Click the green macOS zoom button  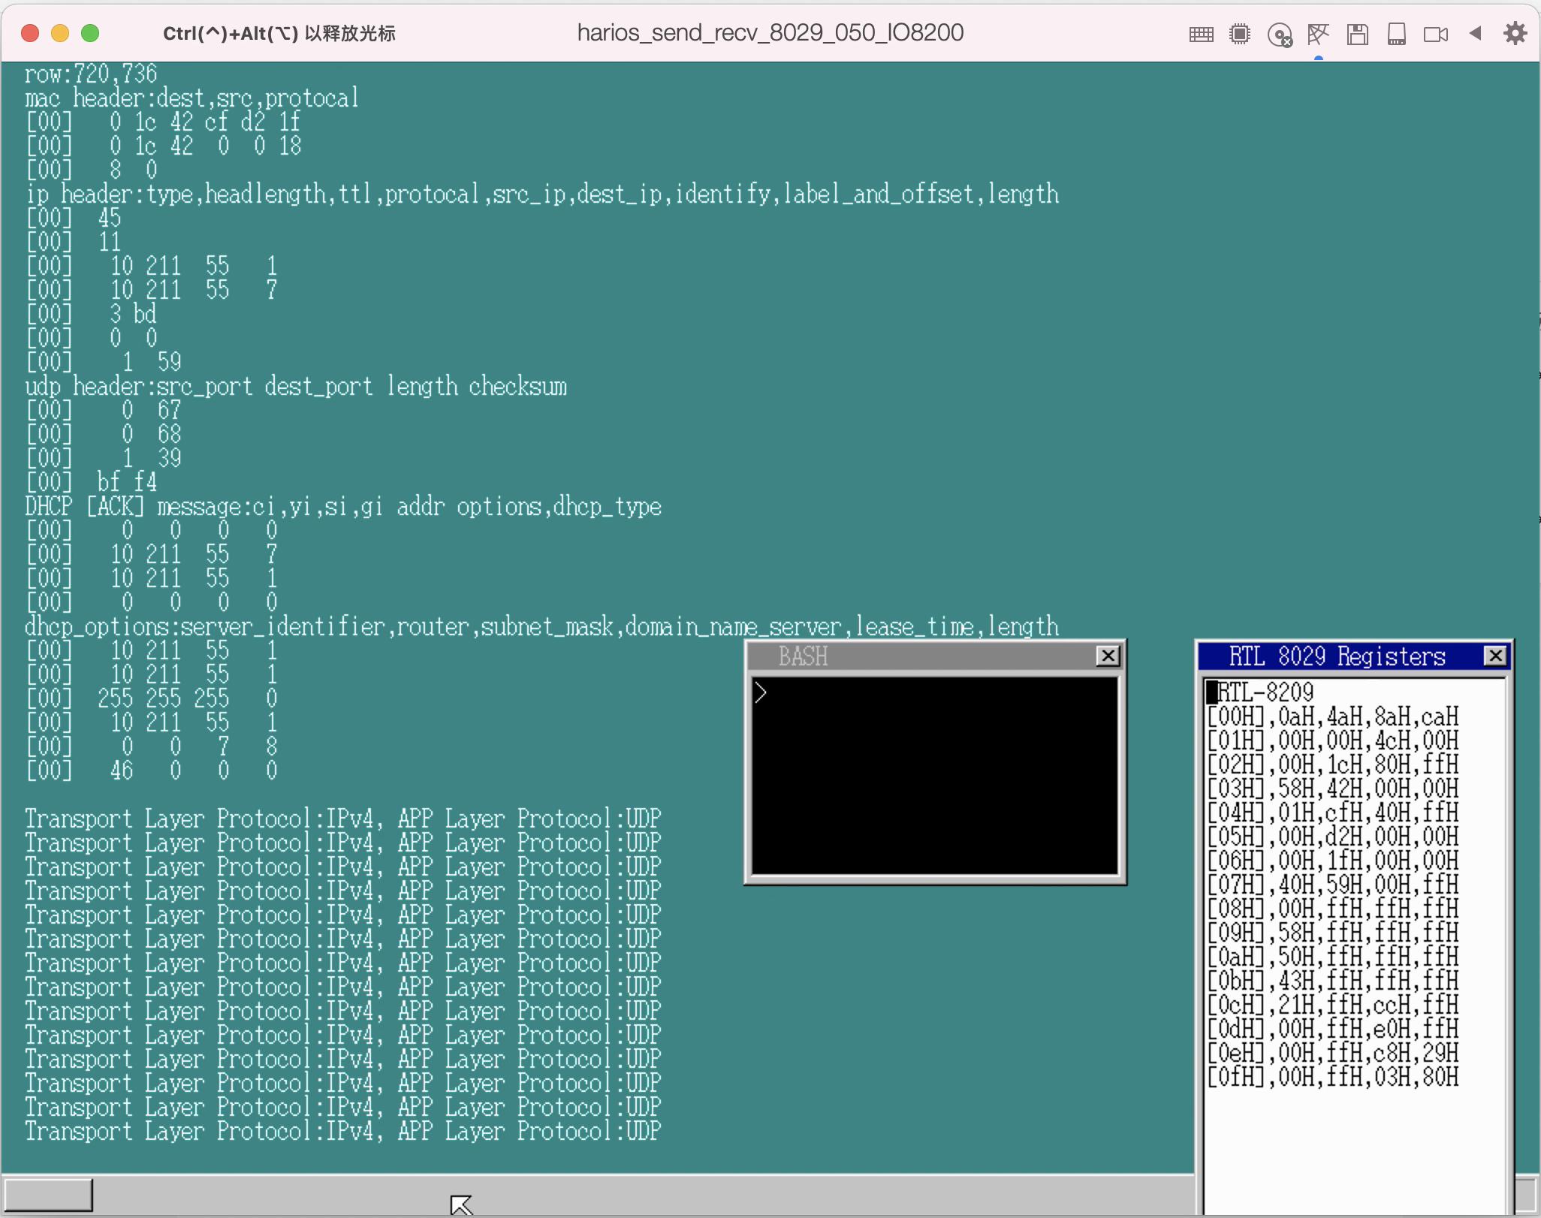[90, 33]
